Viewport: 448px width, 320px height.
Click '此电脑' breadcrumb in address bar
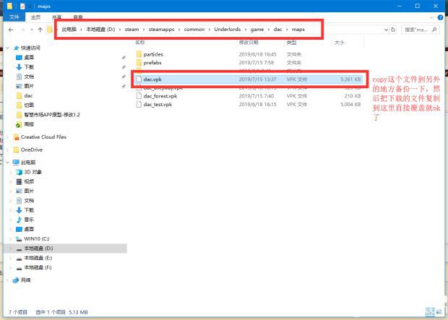(x=69, y=30)
